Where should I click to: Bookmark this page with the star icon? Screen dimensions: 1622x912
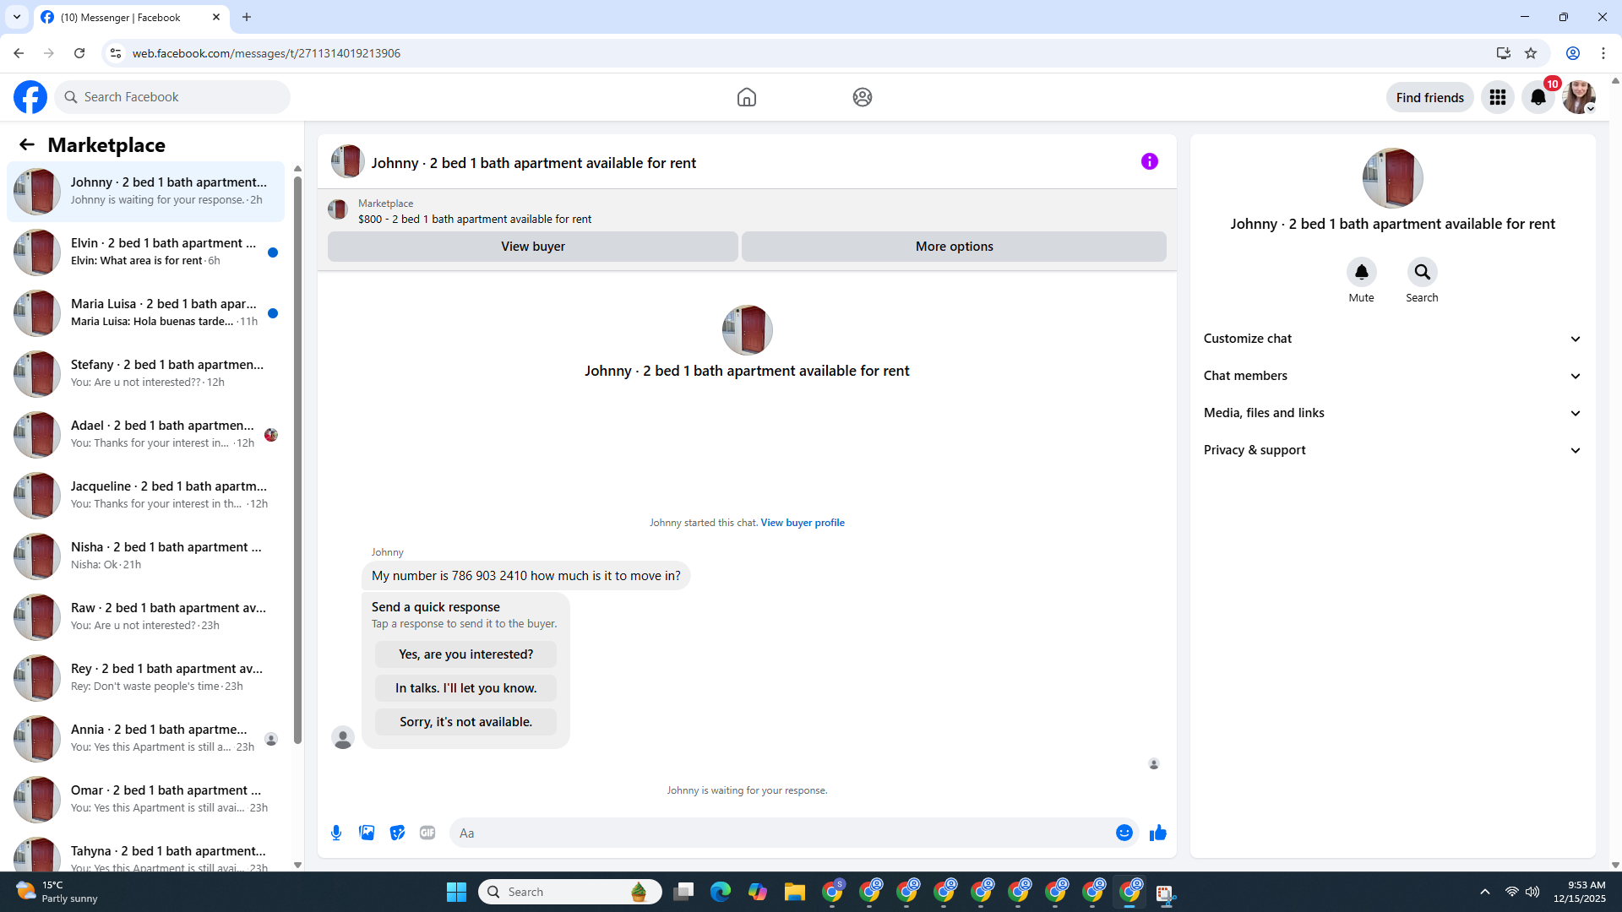1531,53
